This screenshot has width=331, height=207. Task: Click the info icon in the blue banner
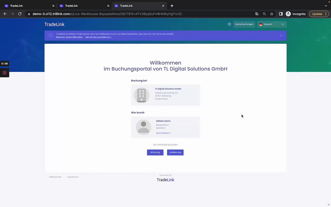tap(51, 35)
